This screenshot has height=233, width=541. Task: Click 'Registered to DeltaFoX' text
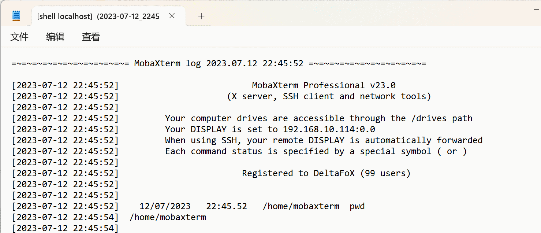pyautogui.click(x=326, y=173)
